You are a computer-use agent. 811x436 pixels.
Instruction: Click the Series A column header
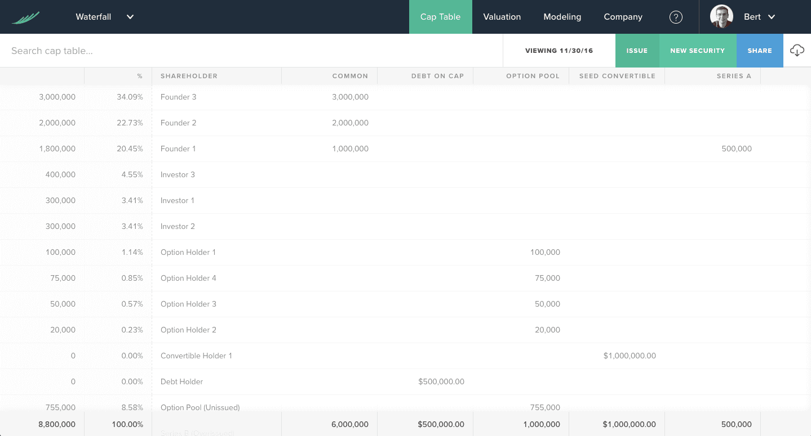[x=733, y=76]
